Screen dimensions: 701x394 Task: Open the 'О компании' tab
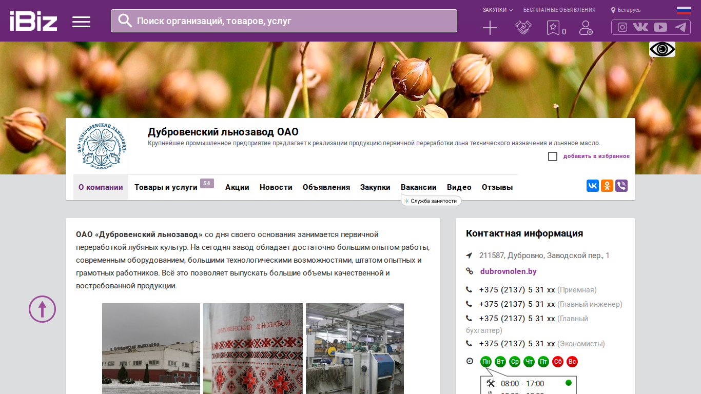point(101,187)
